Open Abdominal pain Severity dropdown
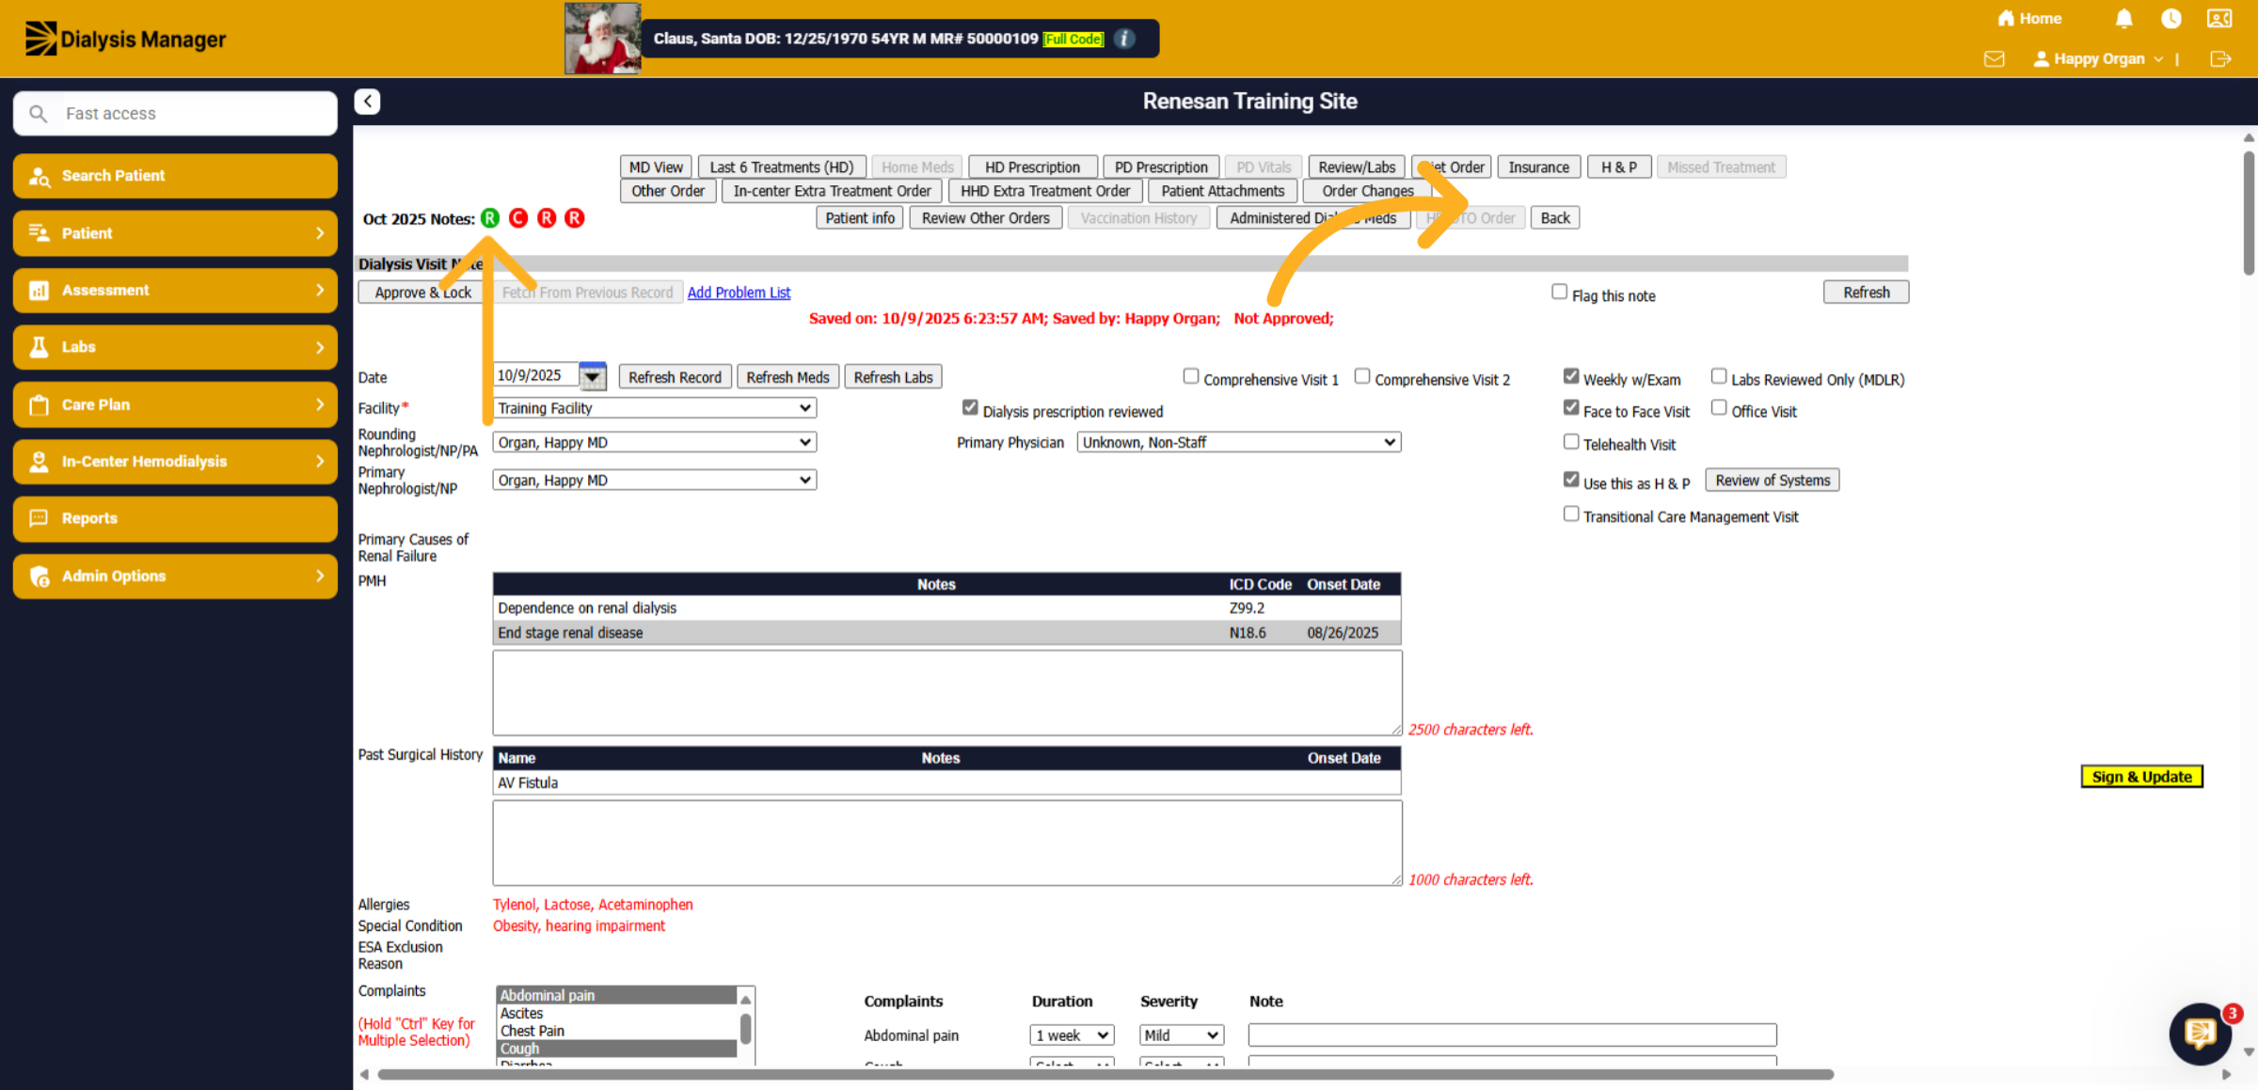The width and height of the screenshot is (2258, 1090). tap(1181, 1035)
